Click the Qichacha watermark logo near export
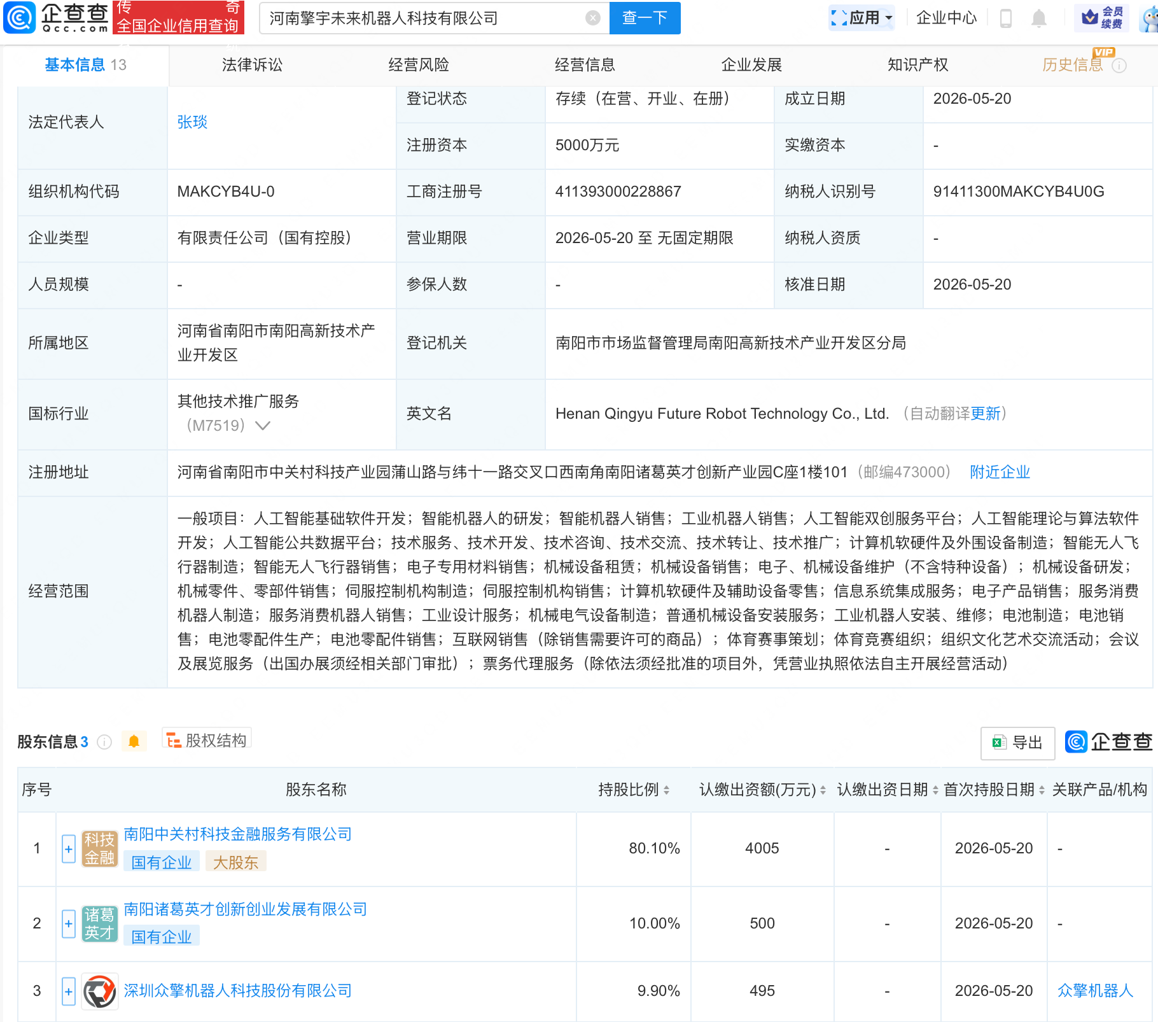Viewport: 1158px width, 1022px height. coord(1108,742)
